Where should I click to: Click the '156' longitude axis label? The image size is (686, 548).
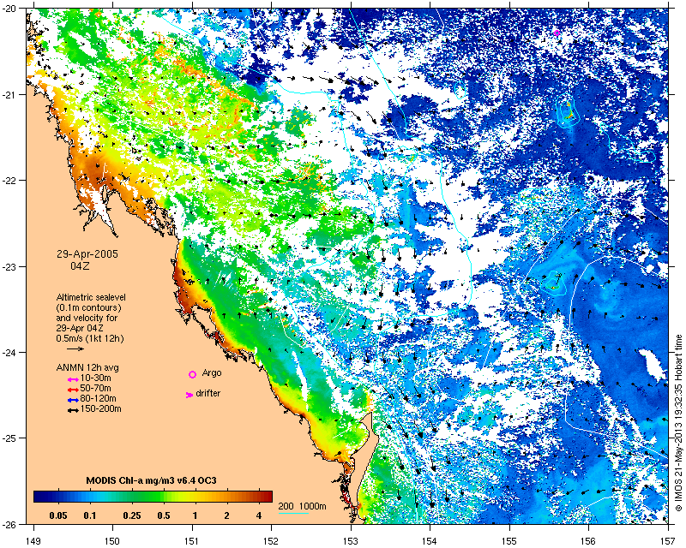(589, 541)
